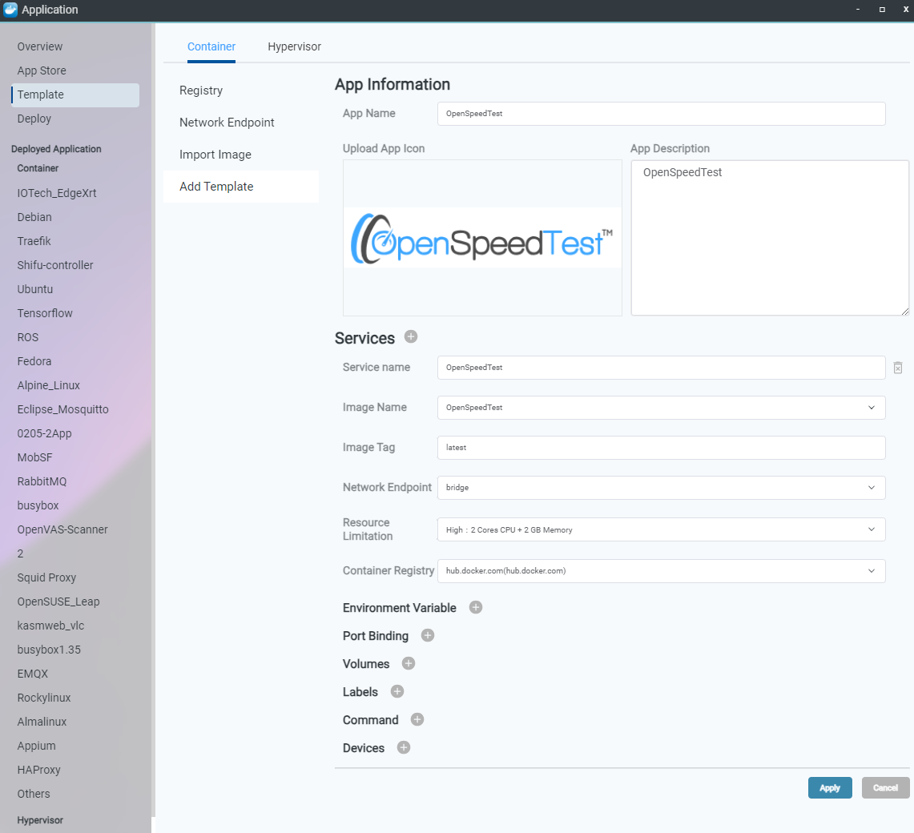
Task: Open Fedora deployed container
Action: click(34, 361)
